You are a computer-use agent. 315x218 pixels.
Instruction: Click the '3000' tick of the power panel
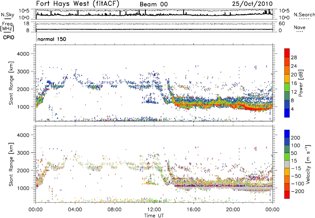[x=23, y=72]
